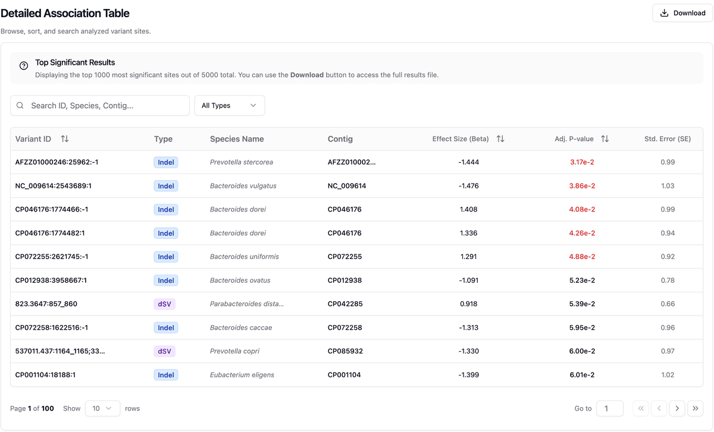This screenshot has width=714, height=432.
Task: Open the rows per page dropdown
Action: pos(102,408)
